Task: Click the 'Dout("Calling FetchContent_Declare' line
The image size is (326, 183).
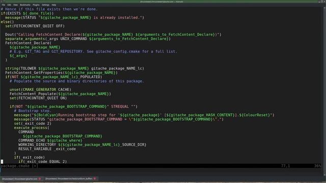Action: (x=113, y=35)
